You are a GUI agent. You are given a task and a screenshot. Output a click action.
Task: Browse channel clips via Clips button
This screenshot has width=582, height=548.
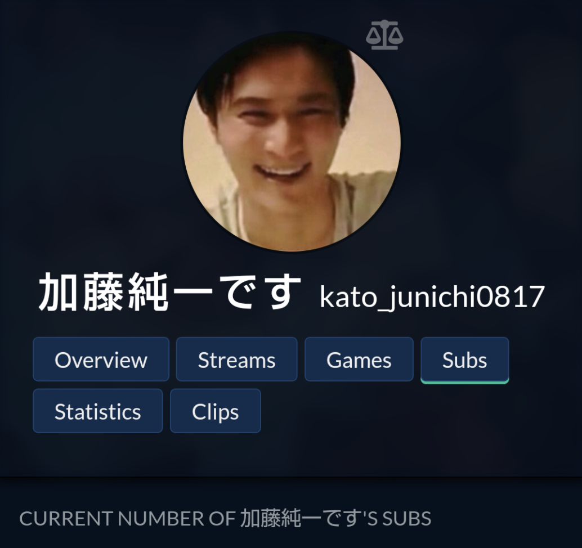coord(216,411)
